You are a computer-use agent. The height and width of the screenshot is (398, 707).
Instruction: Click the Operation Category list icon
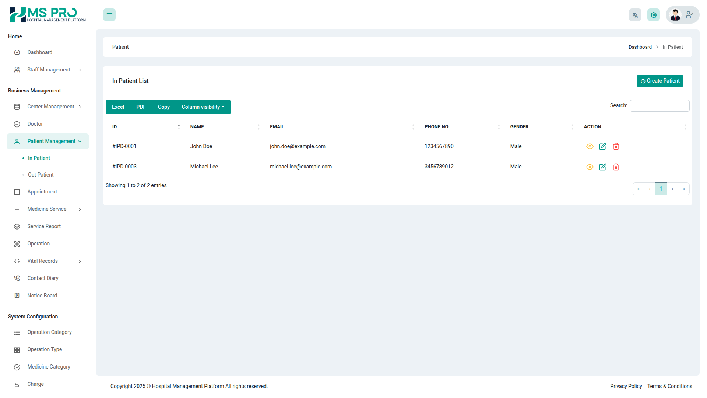tap(17, 333)
